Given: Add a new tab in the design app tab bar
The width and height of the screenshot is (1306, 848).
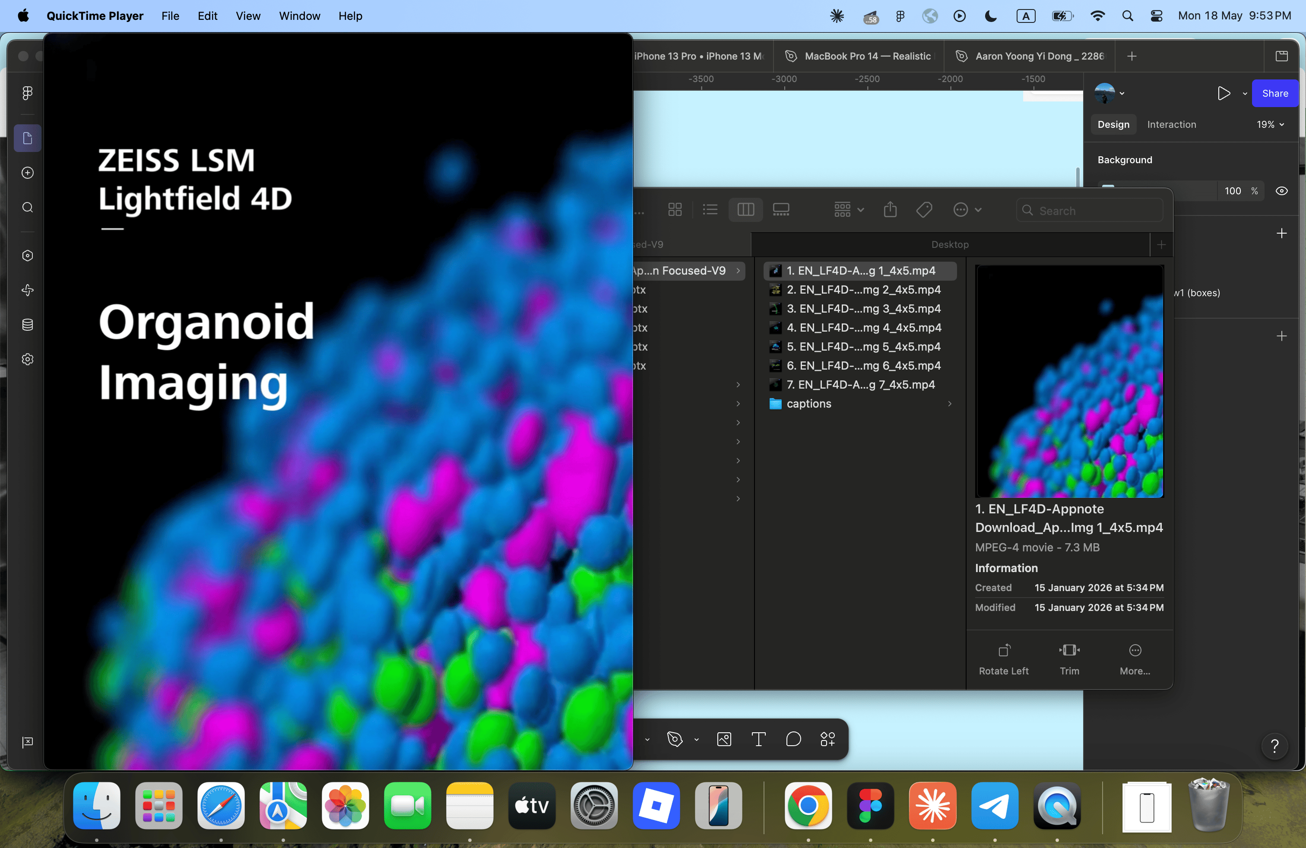Looking at the screenshot, I should pos(1132,56).
